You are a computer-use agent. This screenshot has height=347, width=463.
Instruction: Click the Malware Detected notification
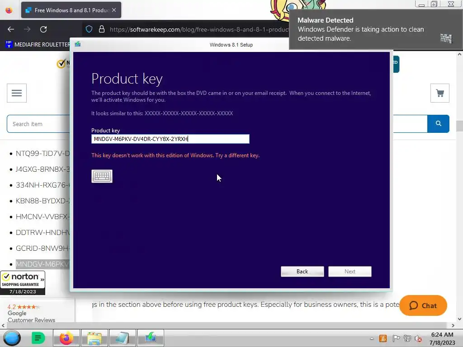pos(376,29)
